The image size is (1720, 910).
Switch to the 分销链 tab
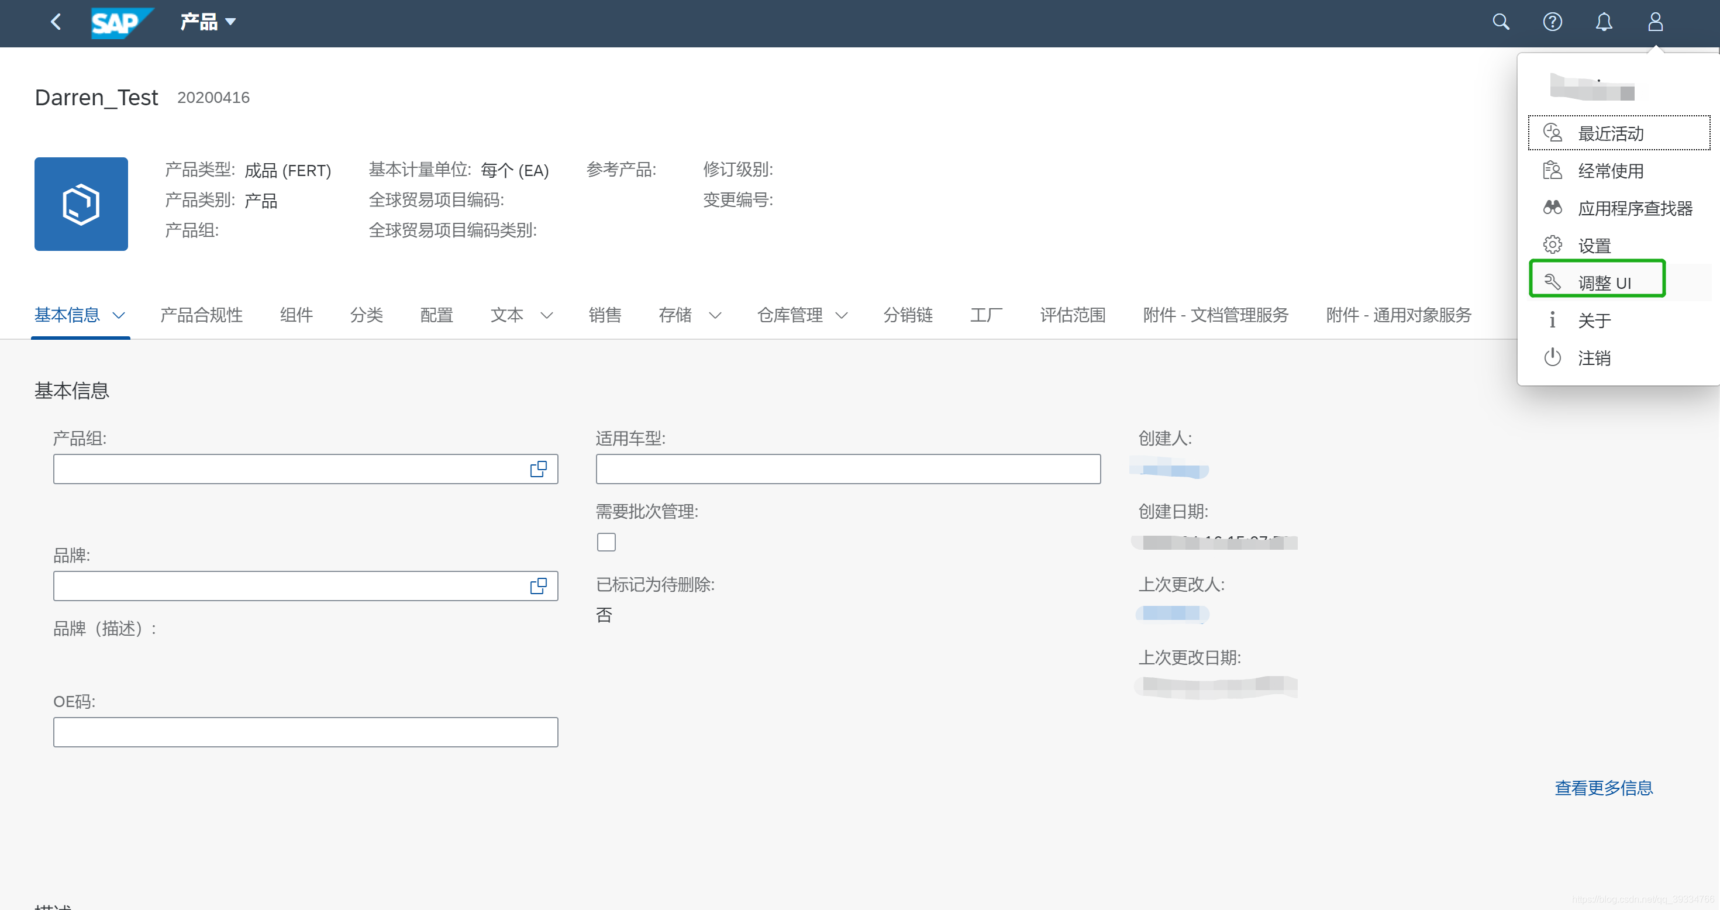pyautogui.click(x=908, y=315)
